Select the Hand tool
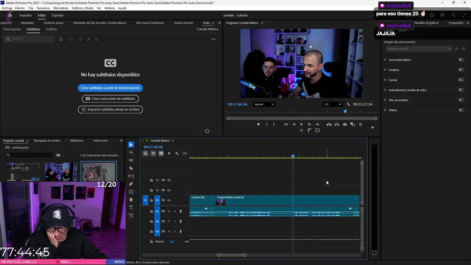The width and height of the screenshot is (471, 265). (131, 199)
